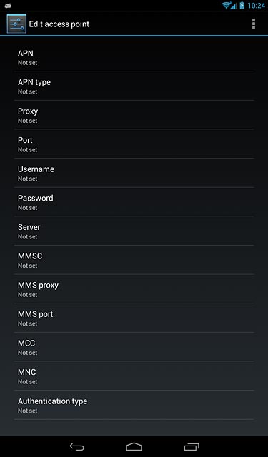
Task: Choose the Authentication type option
Action: pyautogui.click(x=134, y=405)
